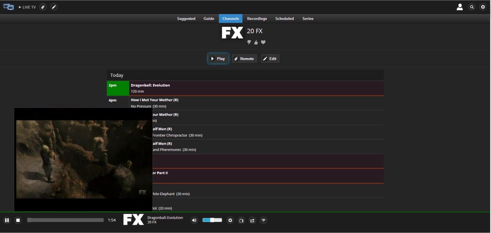Open player quality settings gear
Viewport: 491px width, 233px height.
pyautogui.click(x=230, y=220)
